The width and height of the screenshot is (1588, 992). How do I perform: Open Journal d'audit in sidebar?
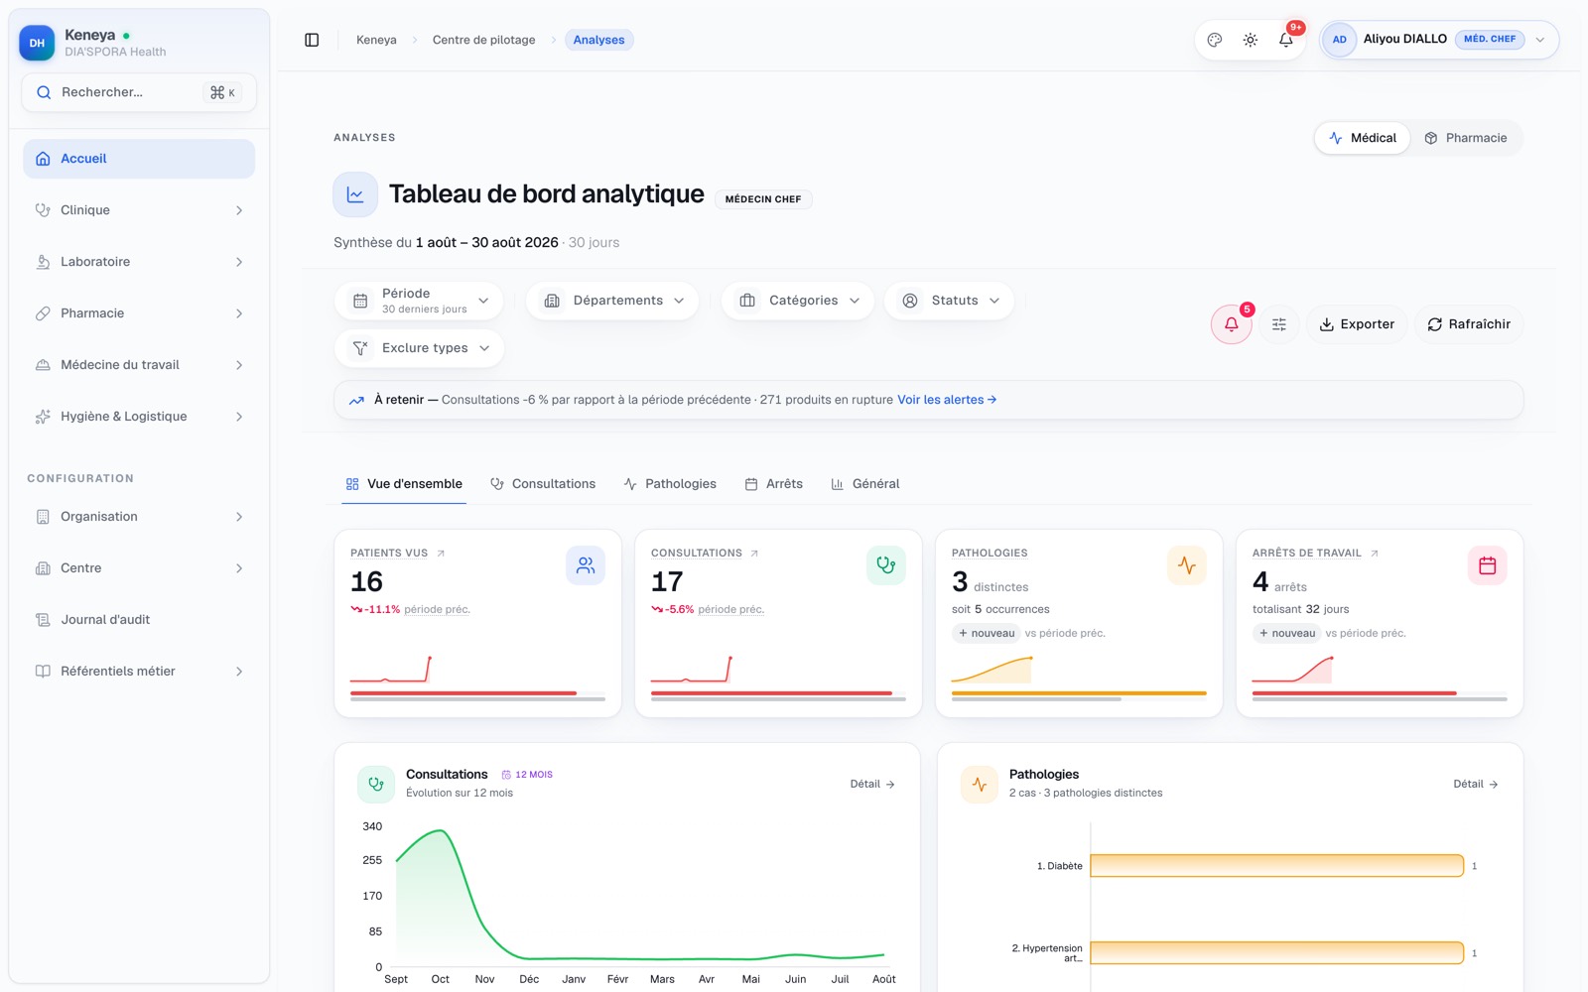click(139, 620)
